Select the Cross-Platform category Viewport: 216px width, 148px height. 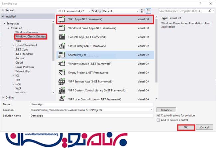25,67
